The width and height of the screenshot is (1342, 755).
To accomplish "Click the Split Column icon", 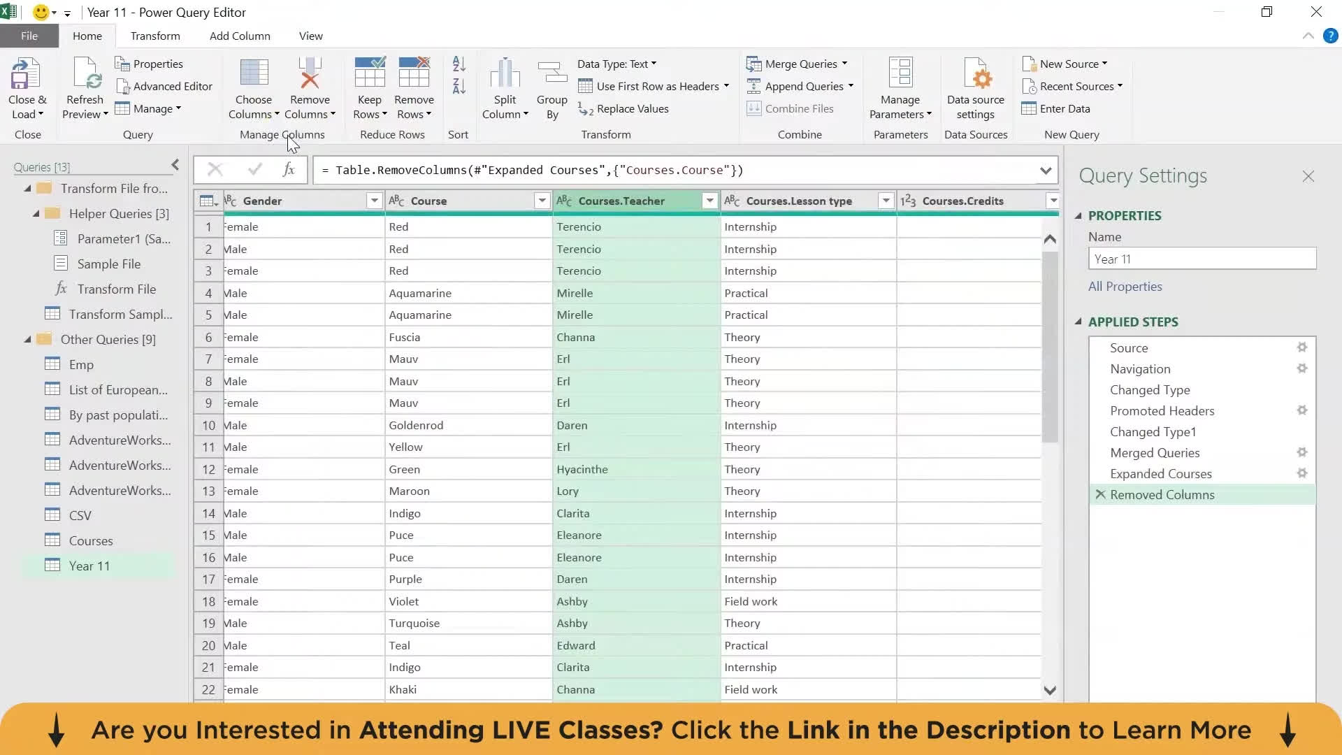I will tap(505, 73).
